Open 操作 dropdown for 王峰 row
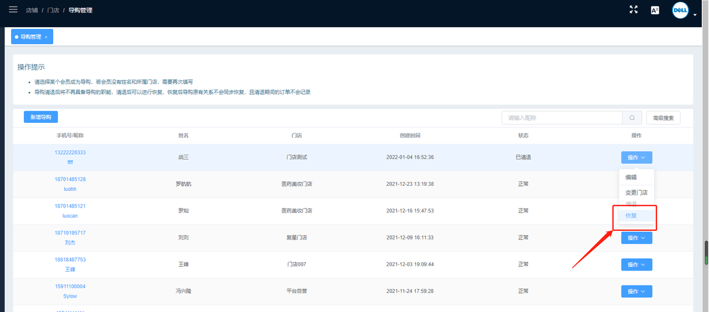Image resolution: width=709 pixels, height=312 pixels. coord(636,264)
